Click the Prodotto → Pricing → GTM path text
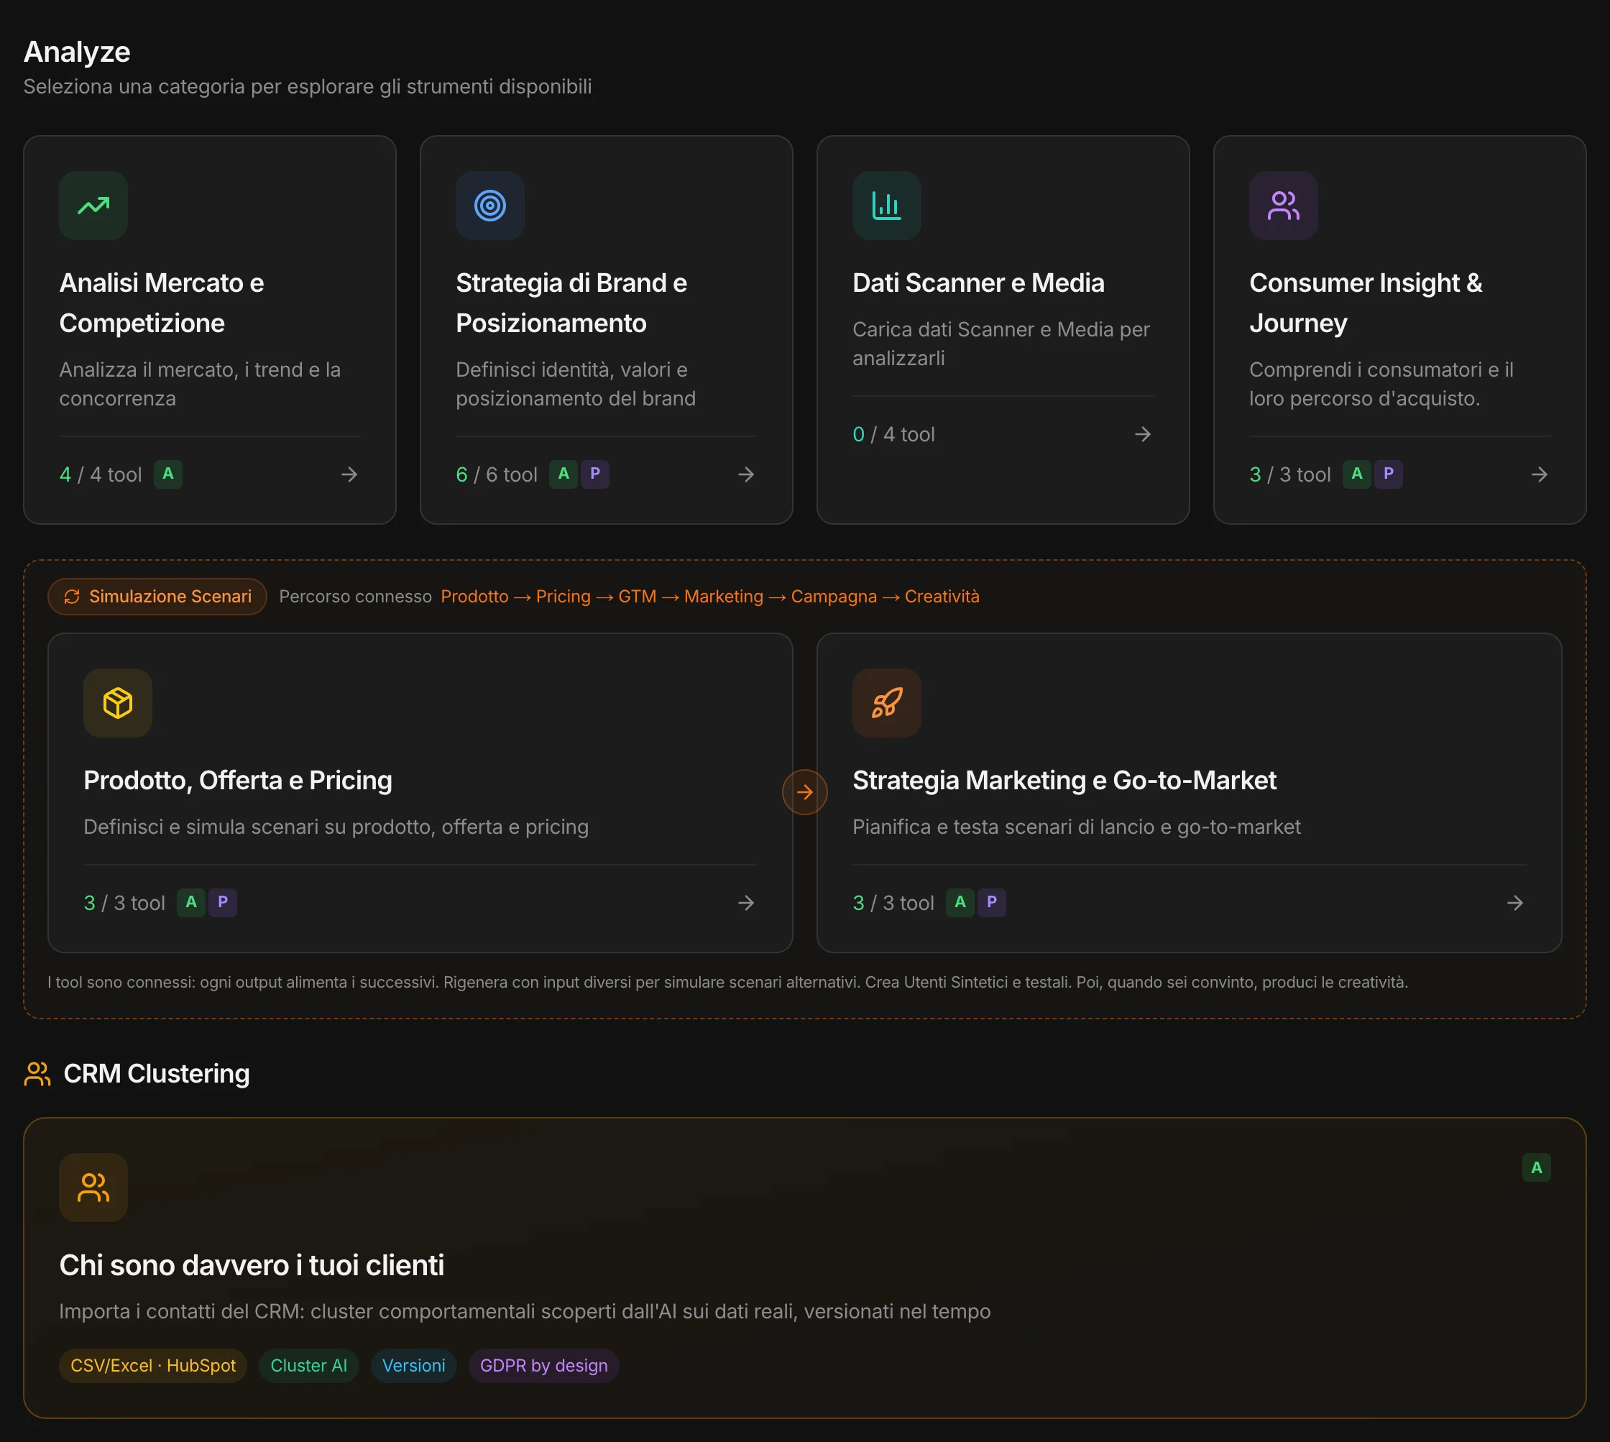Screen dimensions: 1610x1442 click(x=710, y=597)
